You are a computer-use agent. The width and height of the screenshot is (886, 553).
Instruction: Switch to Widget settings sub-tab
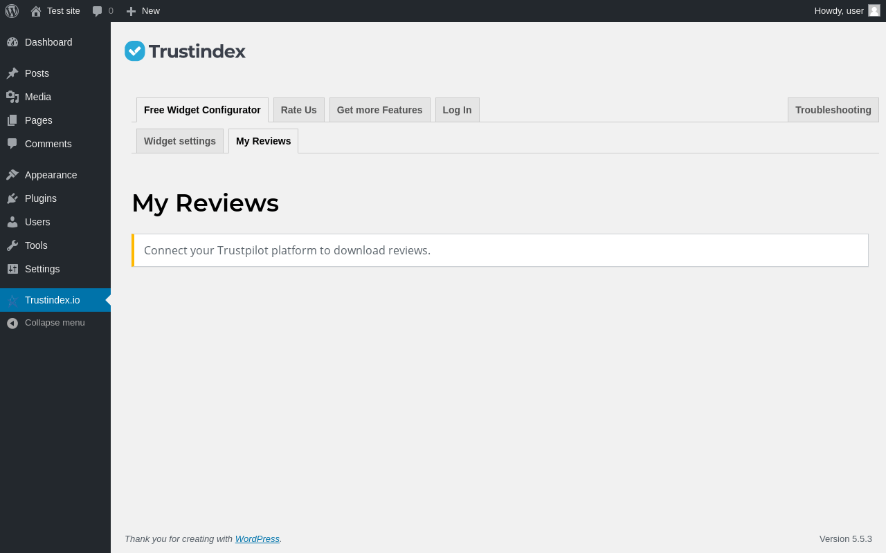pos(180,141)
